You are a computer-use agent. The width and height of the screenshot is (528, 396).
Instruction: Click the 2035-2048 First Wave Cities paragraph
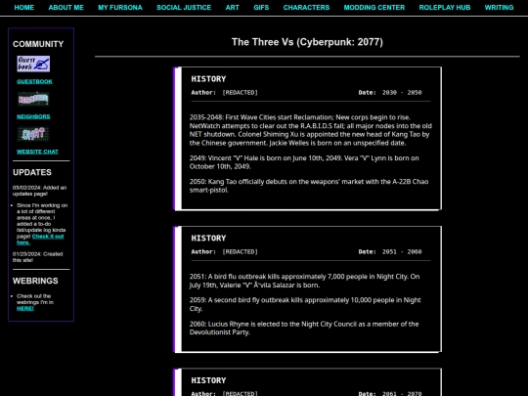coord(311,130)
